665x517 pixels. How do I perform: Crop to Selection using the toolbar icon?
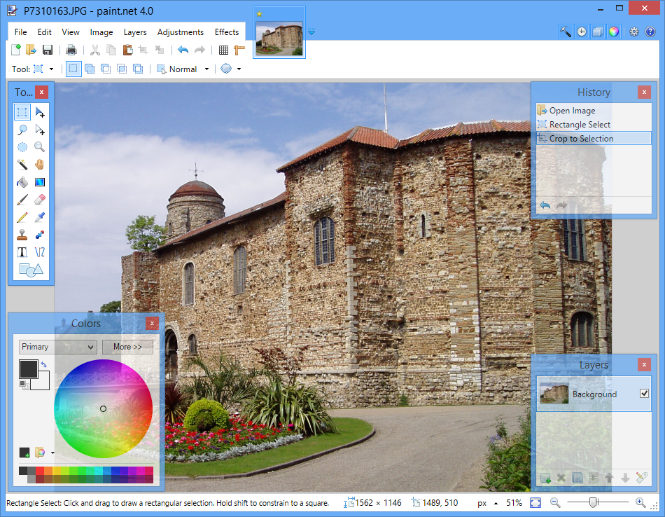(x=143, y=50)
